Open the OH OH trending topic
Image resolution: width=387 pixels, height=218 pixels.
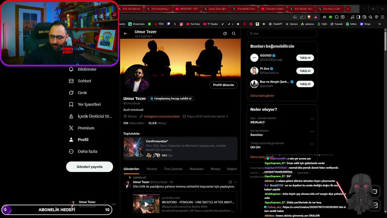[x=255, y=147]
